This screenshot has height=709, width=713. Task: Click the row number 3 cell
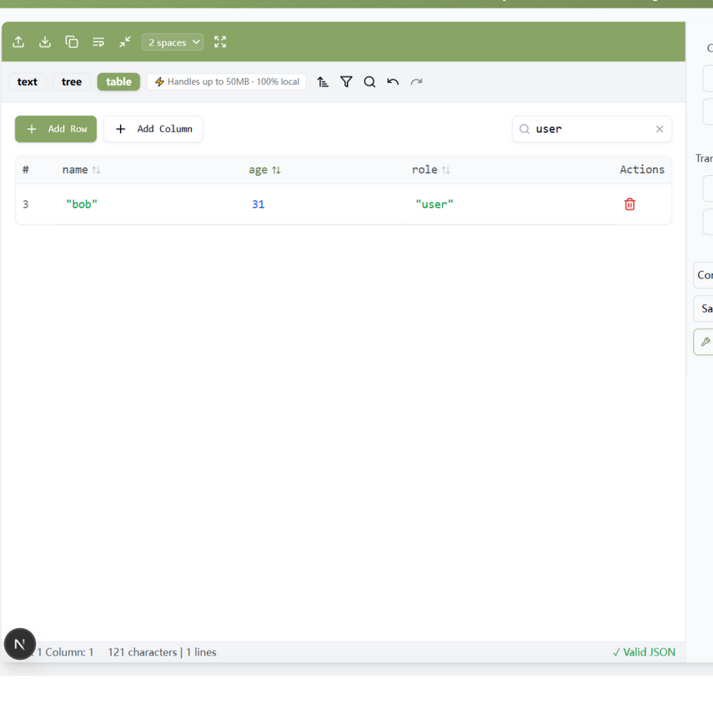[26, 204]
